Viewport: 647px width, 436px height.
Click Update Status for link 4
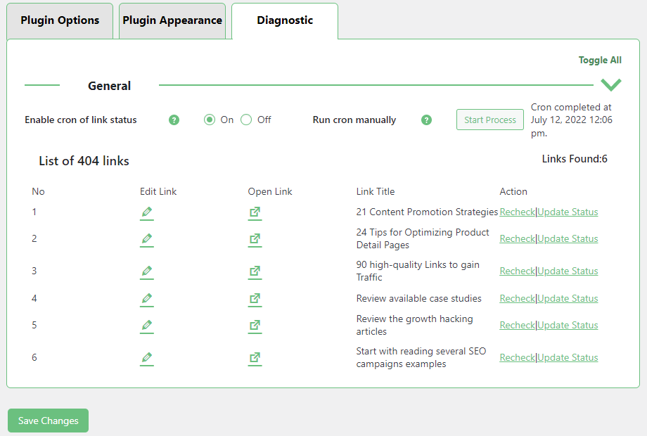pos(568,299)
